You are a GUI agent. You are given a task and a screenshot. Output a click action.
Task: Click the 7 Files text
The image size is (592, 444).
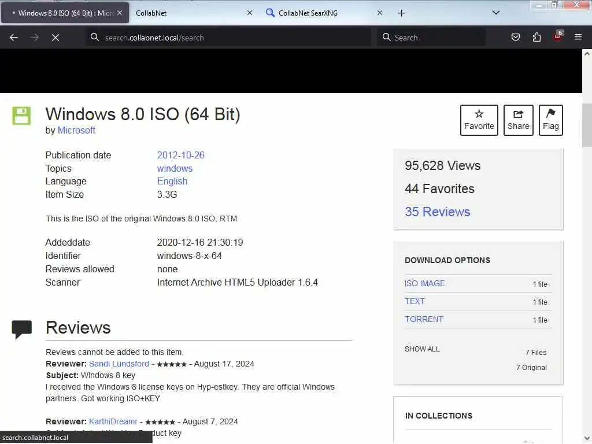[536, 352]
